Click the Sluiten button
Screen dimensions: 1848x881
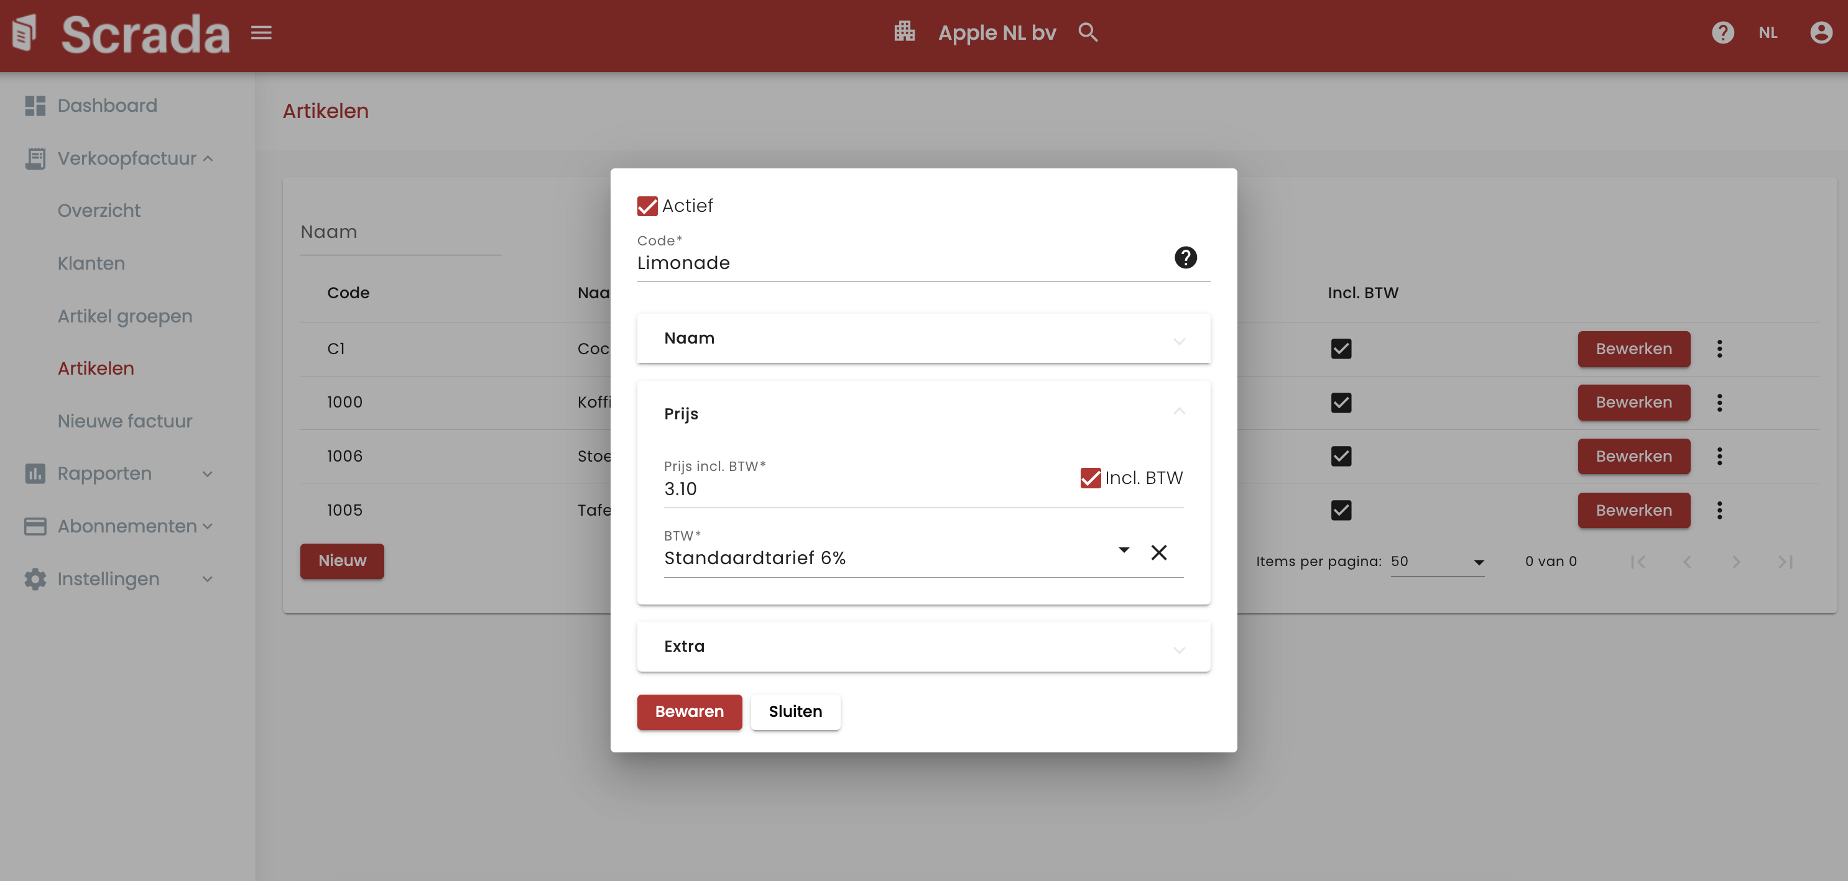tap(795, 712)
